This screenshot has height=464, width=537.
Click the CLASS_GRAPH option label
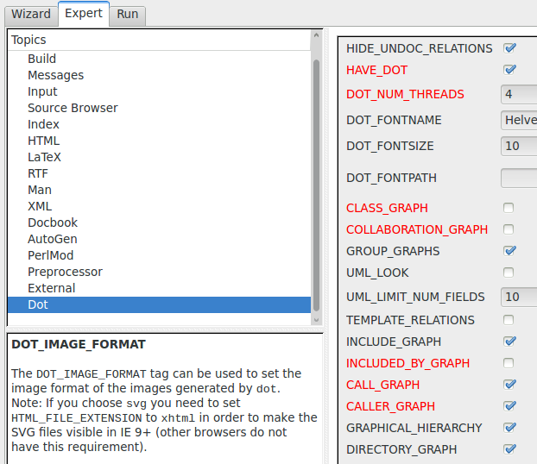click(387, 208)
